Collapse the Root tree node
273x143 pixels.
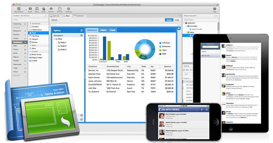pos(54,39)
